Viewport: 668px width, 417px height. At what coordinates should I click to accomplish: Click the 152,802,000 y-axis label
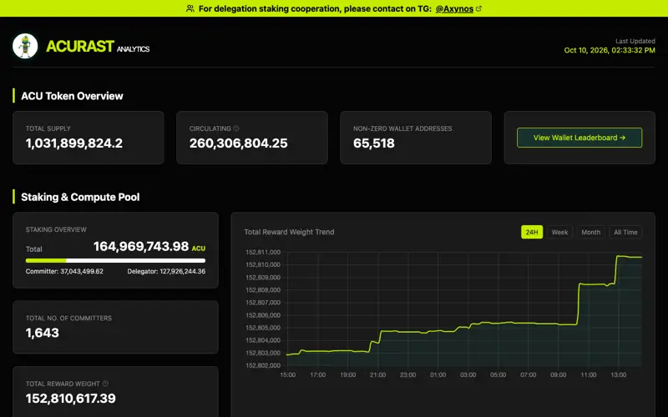[263, 365]
